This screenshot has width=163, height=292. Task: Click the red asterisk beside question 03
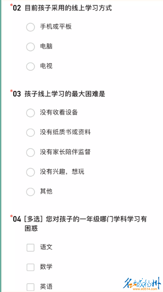pos(11,91)
